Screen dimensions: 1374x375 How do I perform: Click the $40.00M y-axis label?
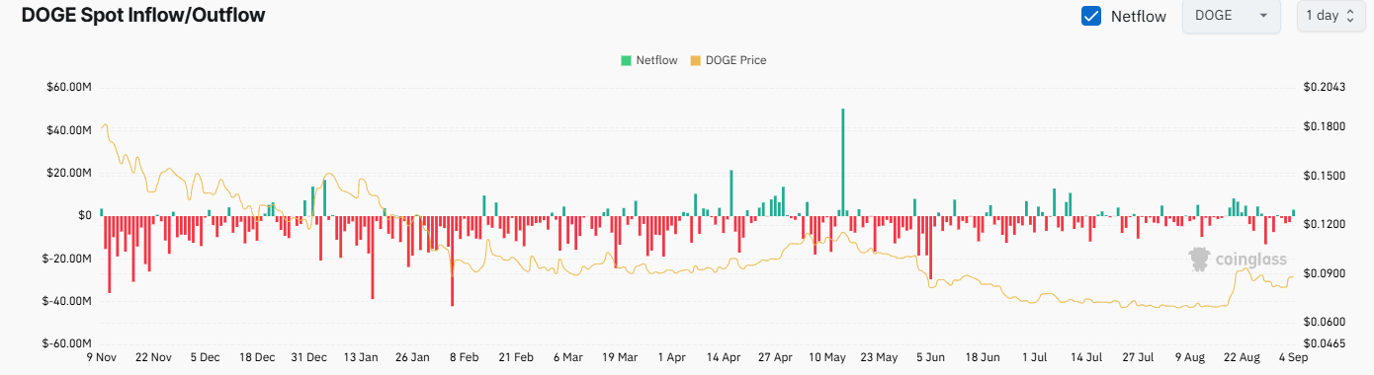click(69, 130)
